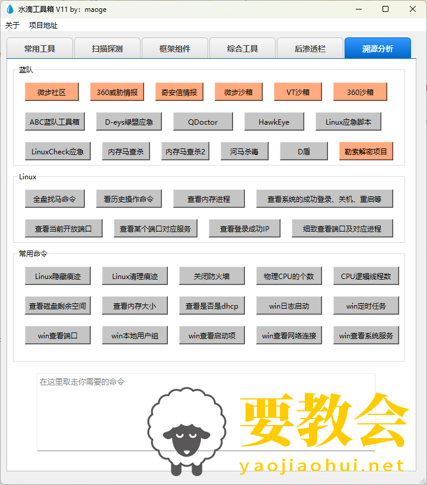Click the win查看端口 button
The width and height of the screenshot is (427, 485).
point(58,335)
